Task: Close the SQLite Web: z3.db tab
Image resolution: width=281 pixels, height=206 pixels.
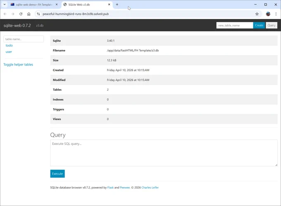Action: click(109, 5)
